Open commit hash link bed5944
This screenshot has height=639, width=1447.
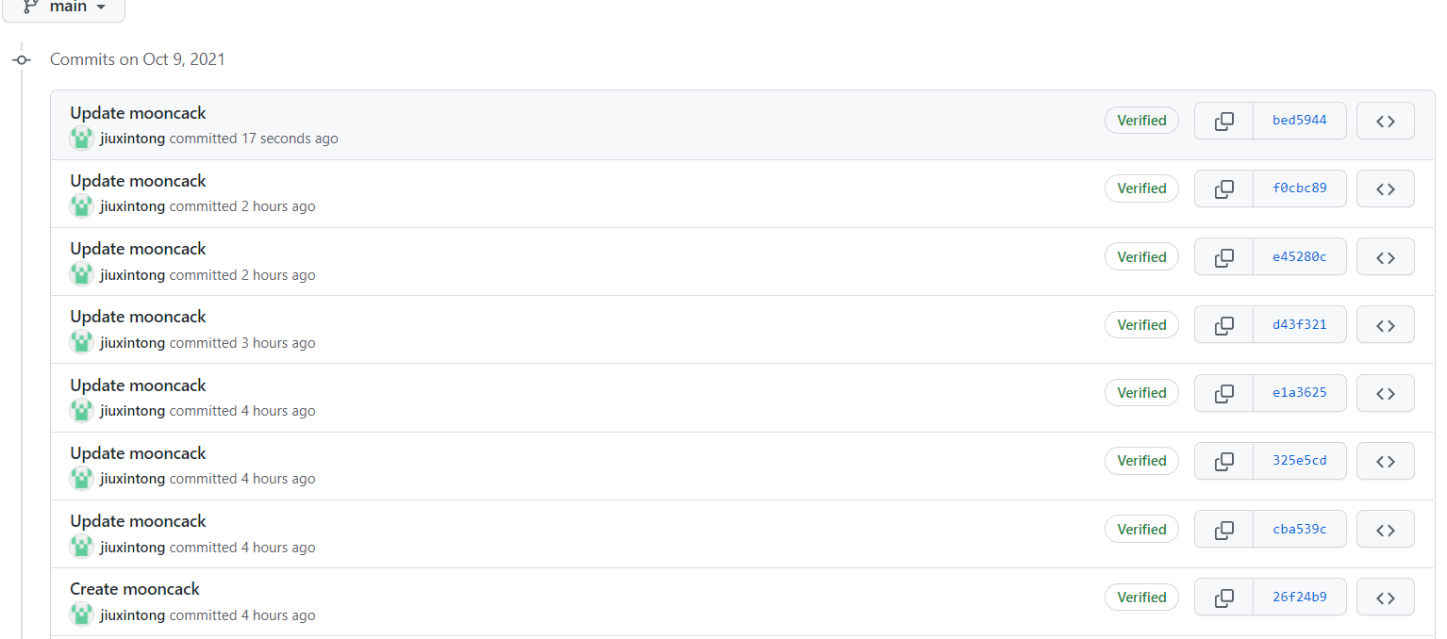pyautogui.click(x=1299, y=121)
